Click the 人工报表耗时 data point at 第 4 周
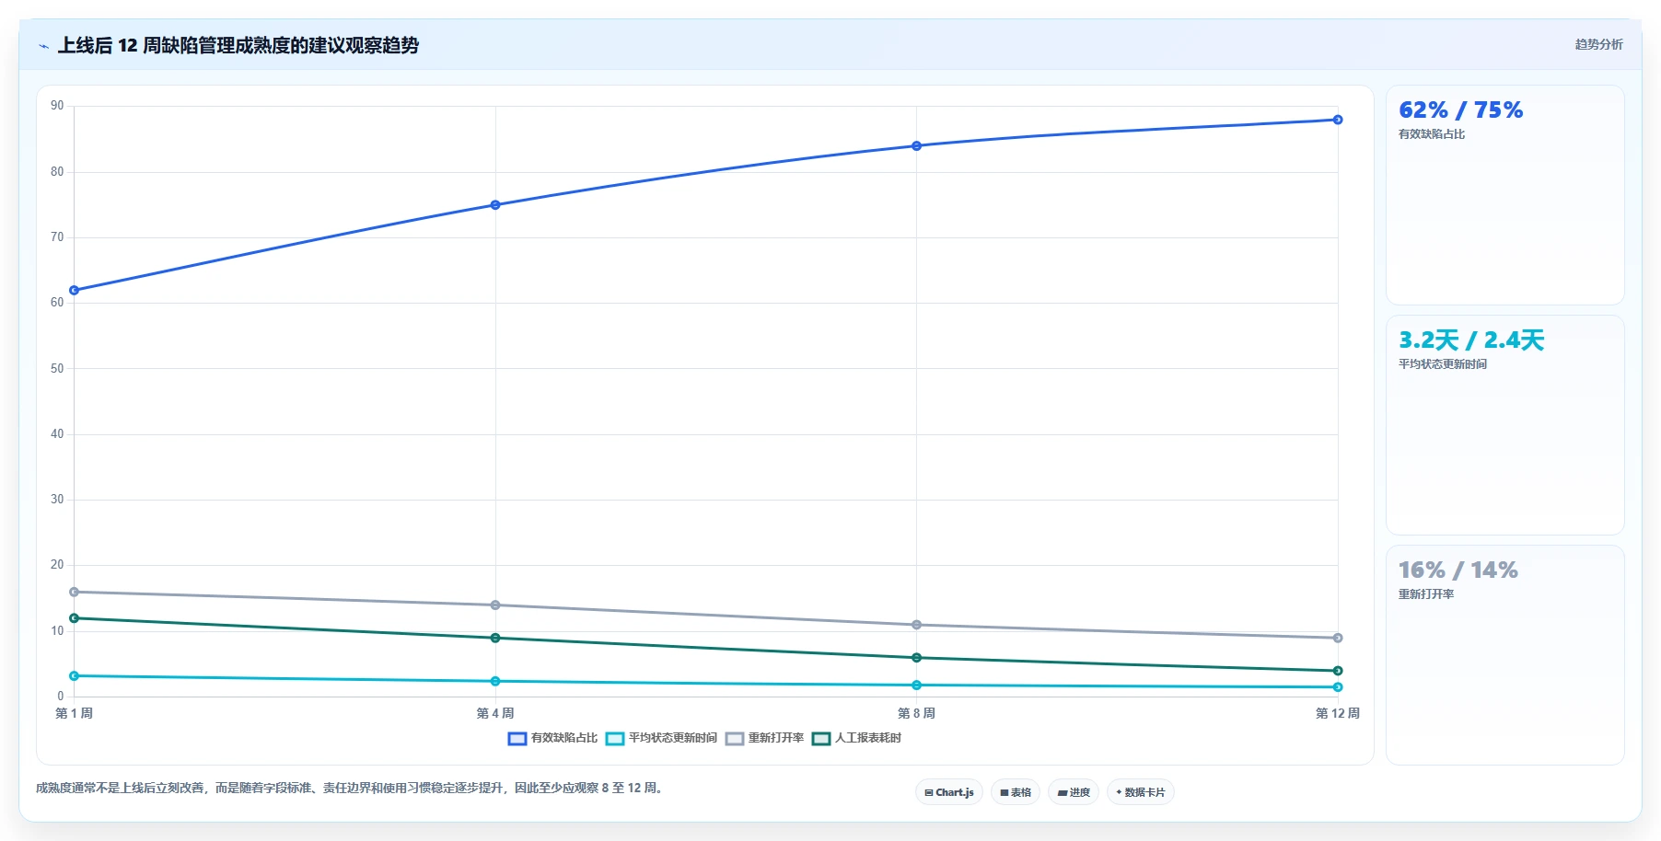This screenshot has height=841, width=1661. click(495, 639)
